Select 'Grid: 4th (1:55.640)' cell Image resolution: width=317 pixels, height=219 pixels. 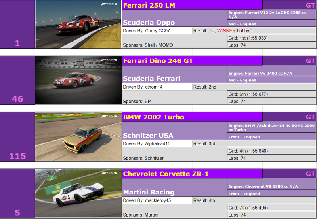272,151
